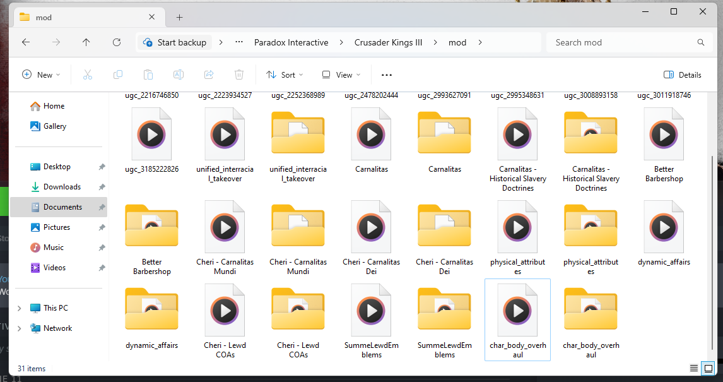Open the View dropdown menu
The height and width of the screenshot is (382, 723).
pyautogui.click(x=341, y=75)
